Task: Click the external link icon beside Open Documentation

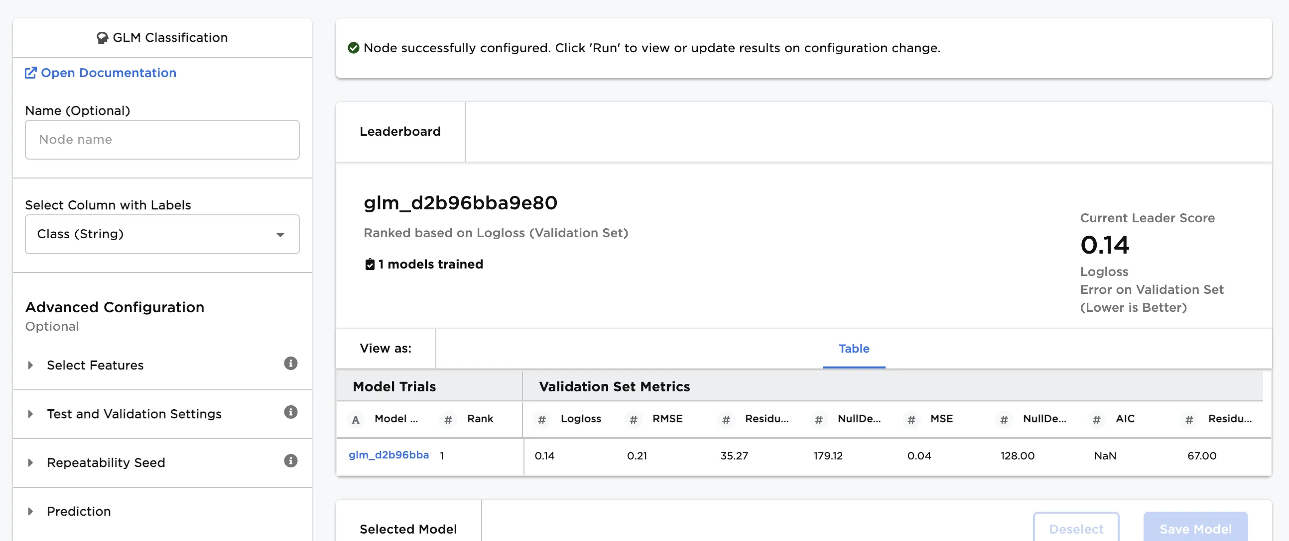Action: click(x=30, y=73)
